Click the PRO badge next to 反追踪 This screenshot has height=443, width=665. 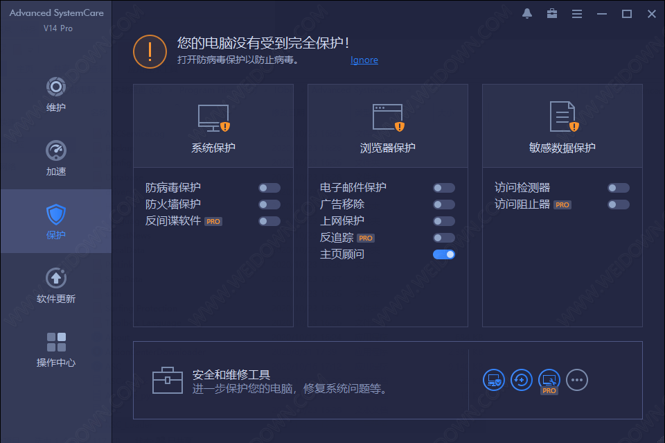pyautogui.click(x=366, y=238)
